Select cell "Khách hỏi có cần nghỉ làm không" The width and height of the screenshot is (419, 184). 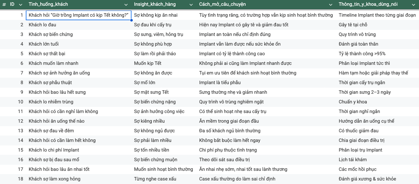pyautogui.click(x=79, y=111)
